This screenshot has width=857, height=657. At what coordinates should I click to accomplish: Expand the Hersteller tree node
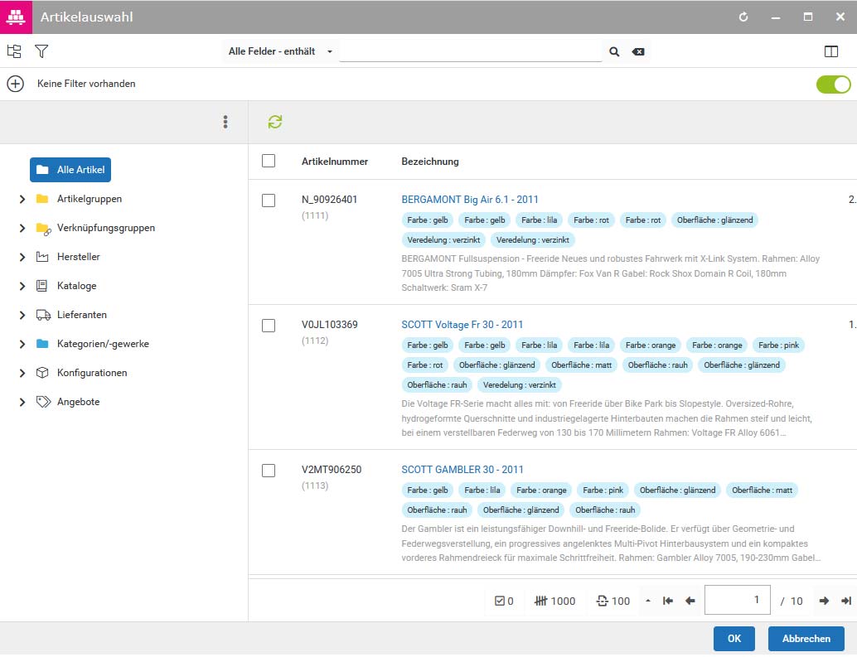(22, 257)
